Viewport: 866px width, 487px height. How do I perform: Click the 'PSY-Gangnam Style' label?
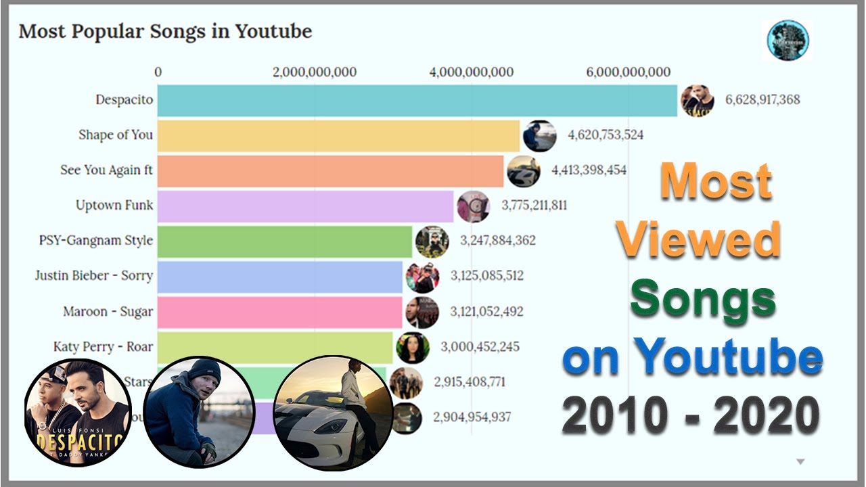pos(96,241)
